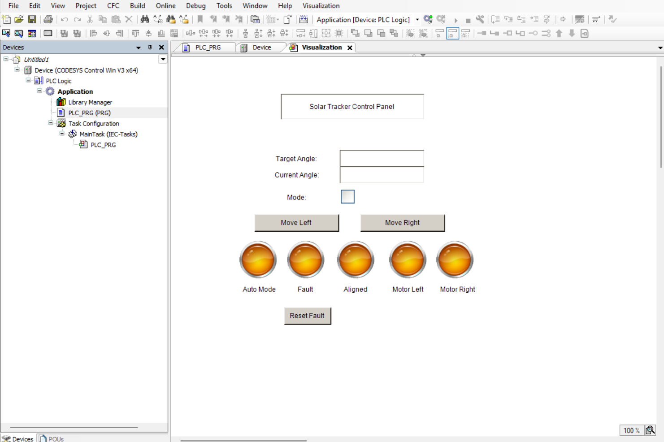This screenshot has width=664, height=442.
Task: Select the Solar Tracker Control Panel title box
Action: coord(352,106)
